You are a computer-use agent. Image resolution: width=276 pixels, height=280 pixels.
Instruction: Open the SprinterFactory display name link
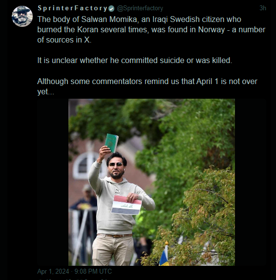click(x=72, y=8)
